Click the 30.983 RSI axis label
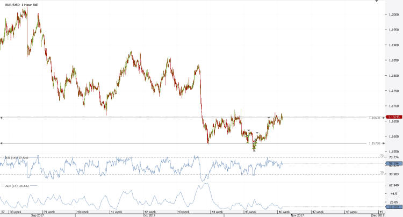403x217 pixels. click(x=394, y=174)
